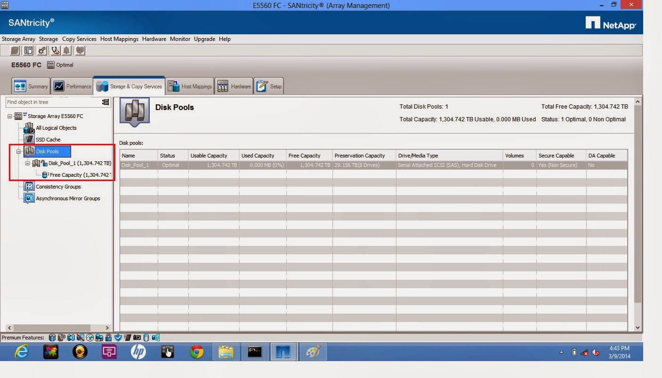Viewport: 662px width, 378px height.
Task: Open the alerts bell icon on the toolbar
Action: coord(66,50)
